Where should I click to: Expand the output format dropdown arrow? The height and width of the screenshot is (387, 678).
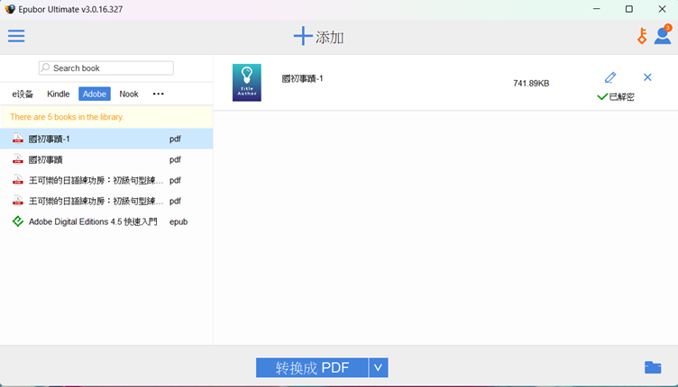click(x=379, y=367)
